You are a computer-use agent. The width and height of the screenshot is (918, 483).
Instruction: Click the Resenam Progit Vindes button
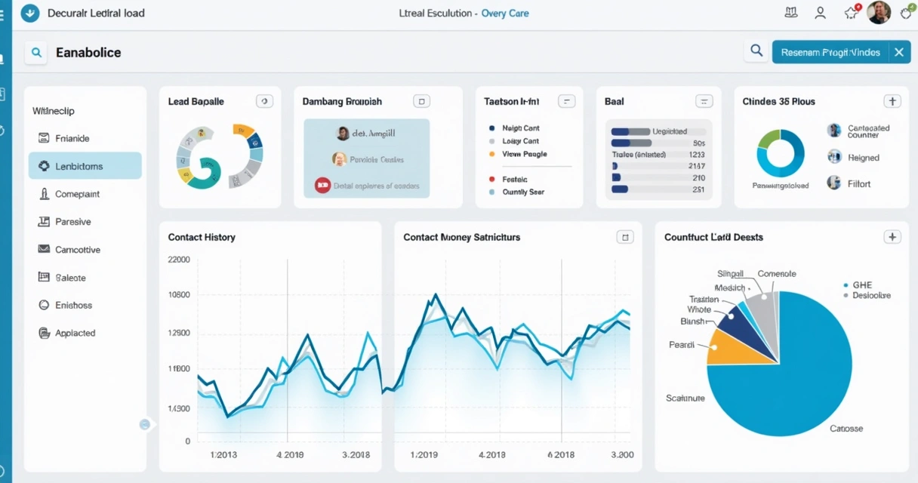click(830, 52)
